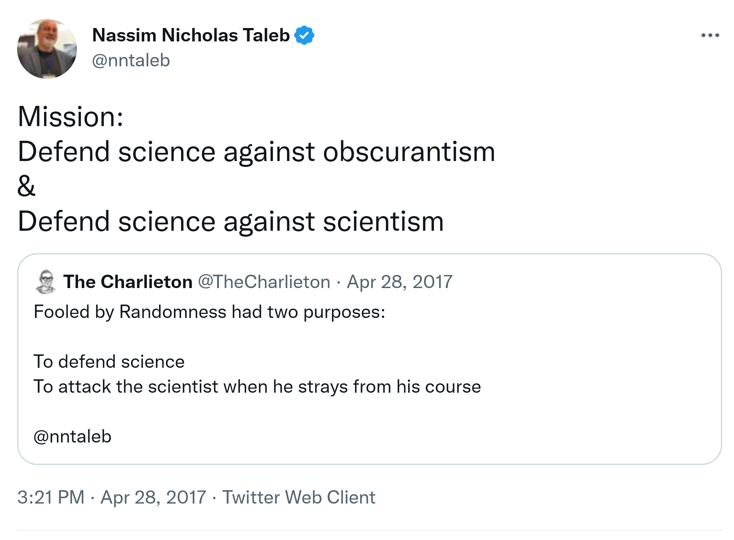
Task: Click the blue verified badge
Action: click(x=304, y=35)
